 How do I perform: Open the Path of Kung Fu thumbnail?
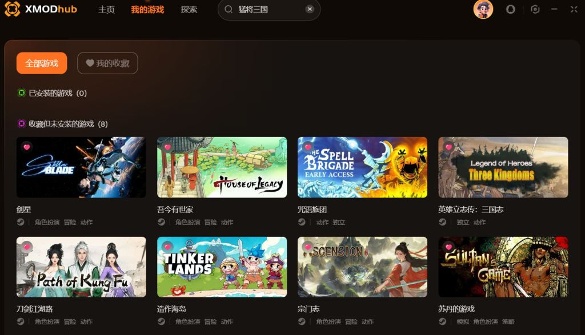pos(81,267)
